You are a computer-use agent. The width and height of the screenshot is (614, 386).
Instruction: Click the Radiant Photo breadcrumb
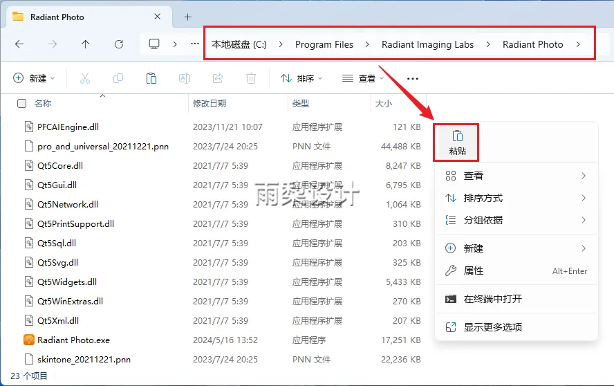click(x=532, y=44)
